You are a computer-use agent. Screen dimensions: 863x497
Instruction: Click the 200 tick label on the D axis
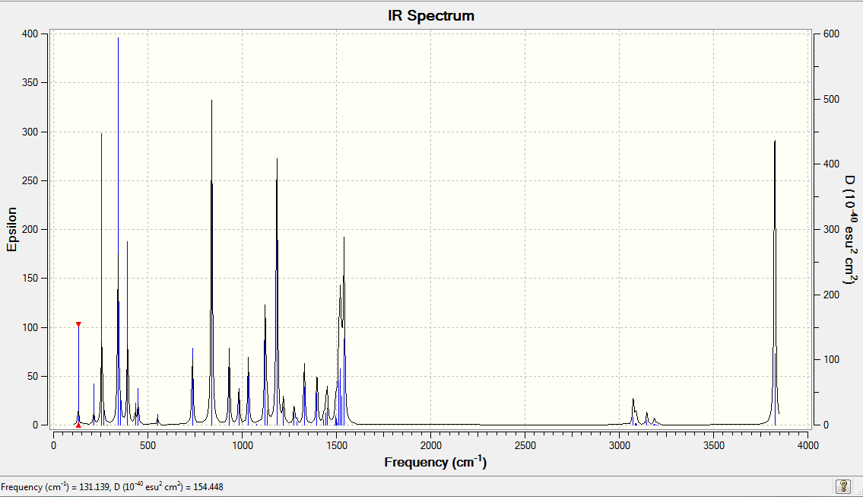pos(831,295)
